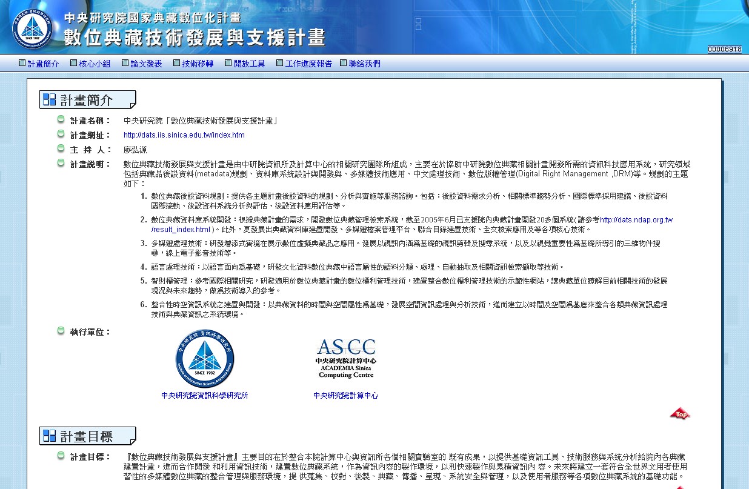Image resolution: width=749 pixels, height=489 pixels.
Task: Go to the 論文發表 page
Action: click(x=146, y=64)
